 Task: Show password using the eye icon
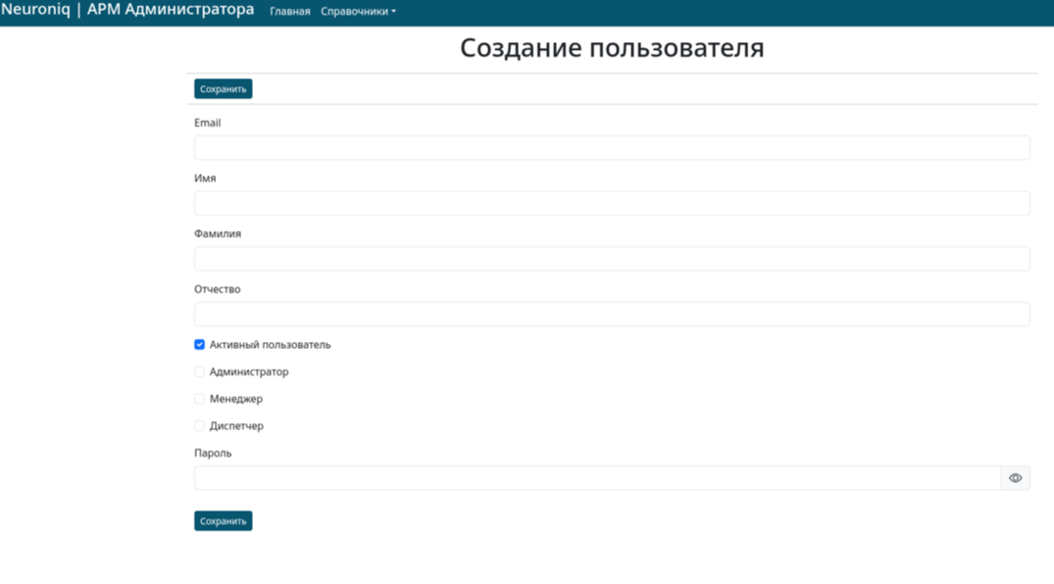pos(1015,478)
